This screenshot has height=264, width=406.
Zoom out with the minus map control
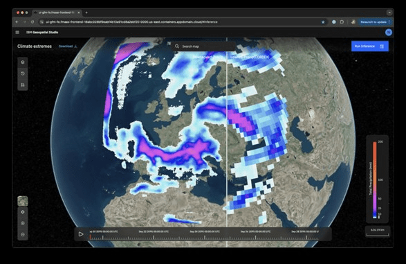point(23,234)
